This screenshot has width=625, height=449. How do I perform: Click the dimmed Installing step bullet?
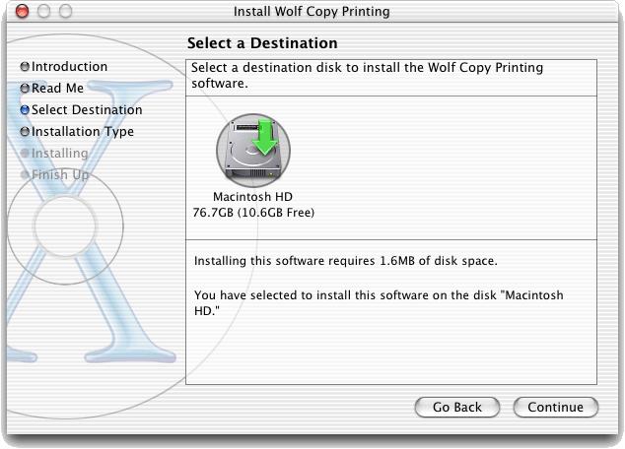pos(25,153)
